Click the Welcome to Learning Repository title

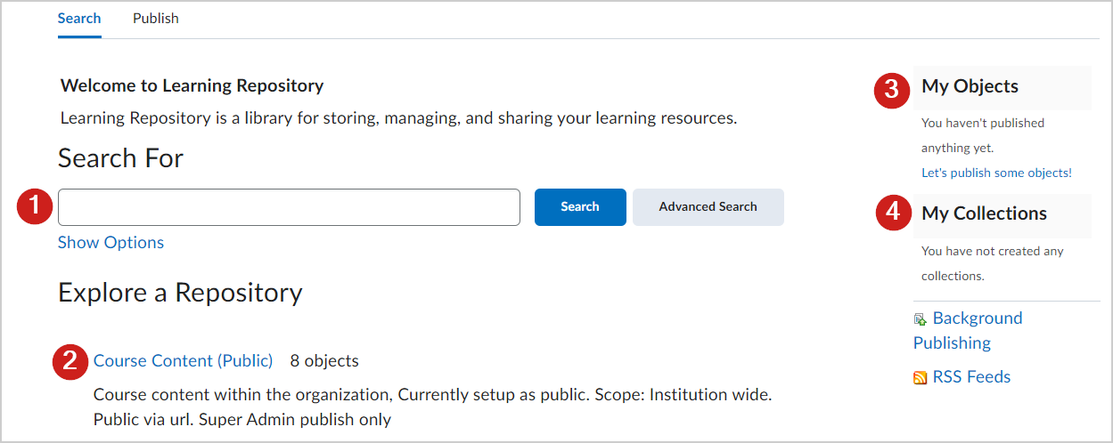click(192, 86)
